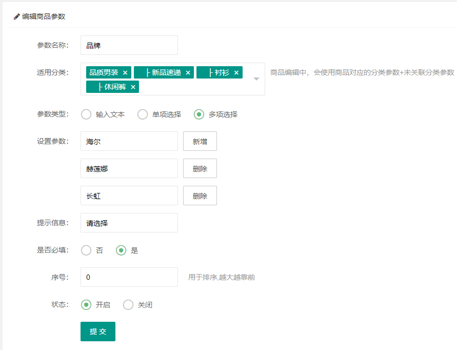Delete the 赫莲娜 parameter row
Screen dimensions: 457x350
point(200,169)
